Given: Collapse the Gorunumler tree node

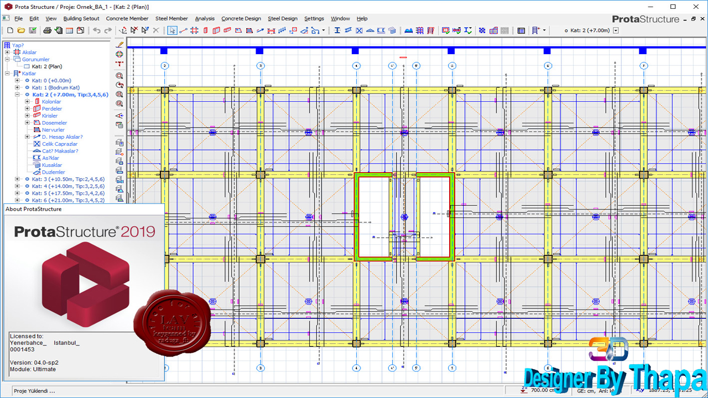Looking at the screenshot, I should (x=8, y=59).
